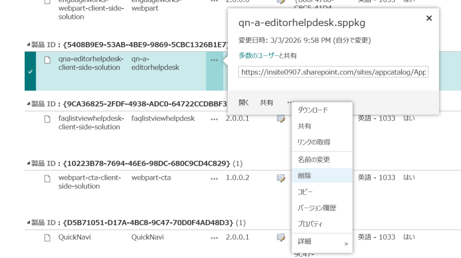Expand the 詳細 submenu

322,242
